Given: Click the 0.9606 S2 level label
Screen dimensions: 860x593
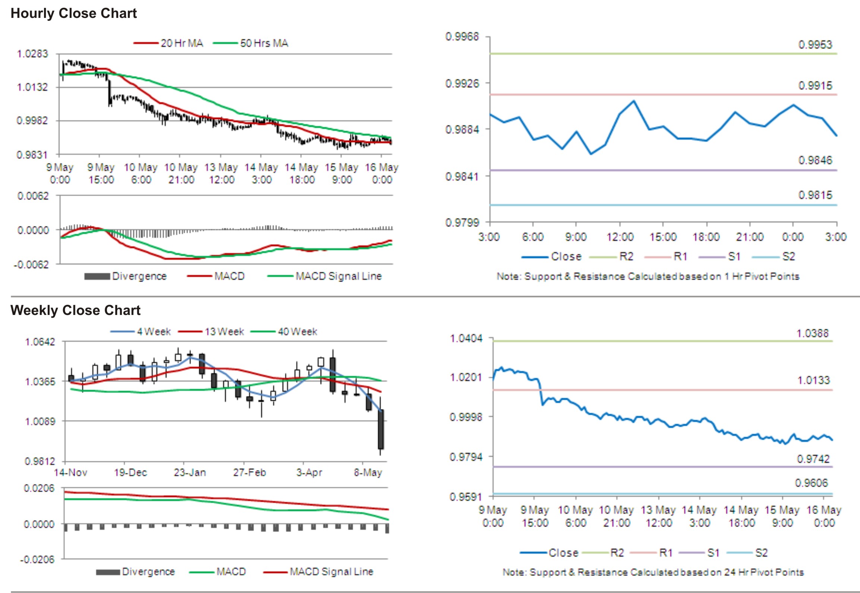Looking at the screenshot, I should [812, 483].
